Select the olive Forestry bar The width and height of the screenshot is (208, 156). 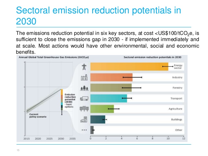coord(111,88)
